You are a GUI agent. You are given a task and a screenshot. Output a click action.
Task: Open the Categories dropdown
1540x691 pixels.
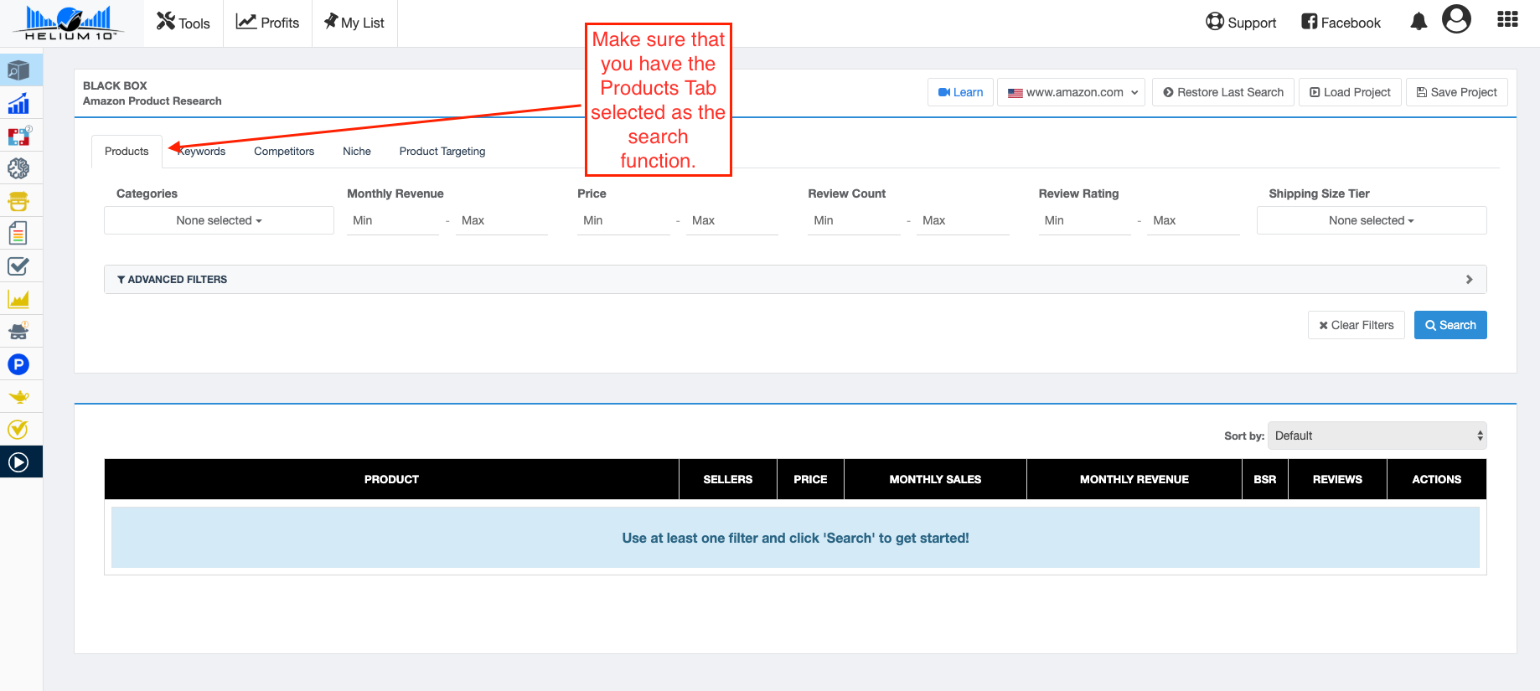219,220
